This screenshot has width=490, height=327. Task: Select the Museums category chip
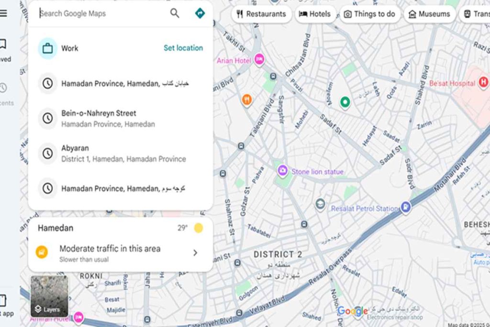429,14
